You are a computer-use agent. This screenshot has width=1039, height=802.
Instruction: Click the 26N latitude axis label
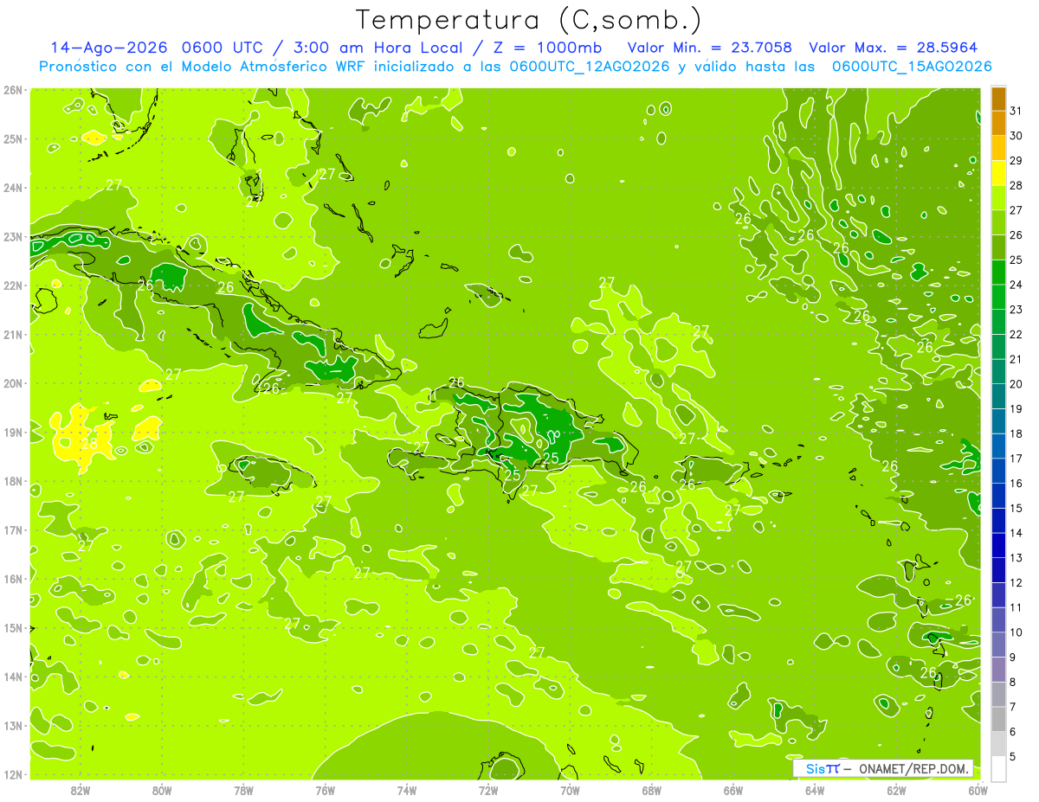pos(13,90)
